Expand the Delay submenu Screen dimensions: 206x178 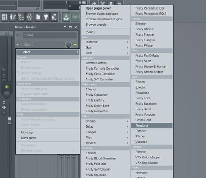point(105,127)
